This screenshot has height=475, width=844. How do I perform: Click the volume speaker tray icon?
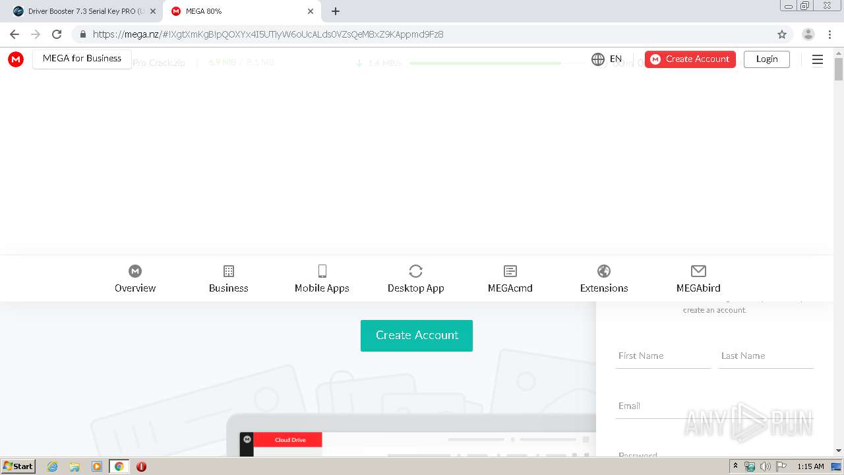point(765,466)
